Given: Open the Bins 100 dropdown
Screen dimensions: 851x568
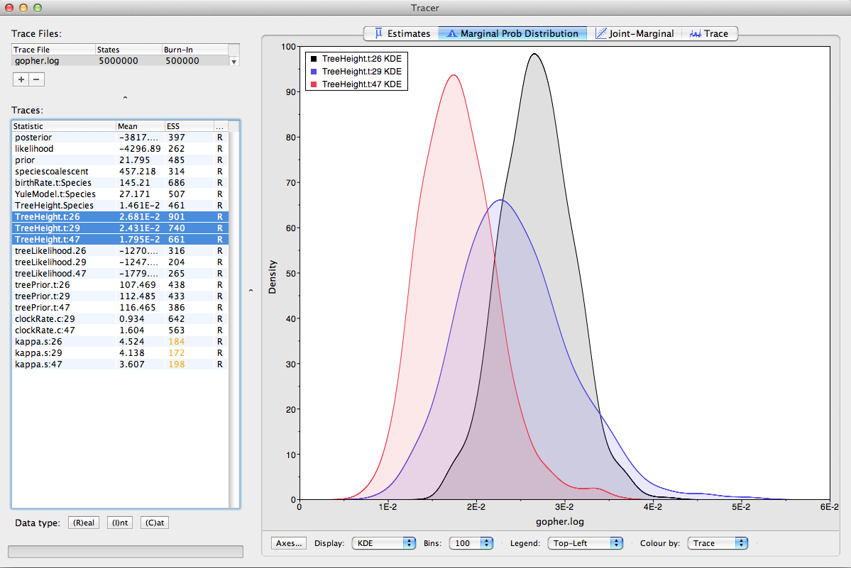Looking at the screenshot, I should tap(471, 543).
